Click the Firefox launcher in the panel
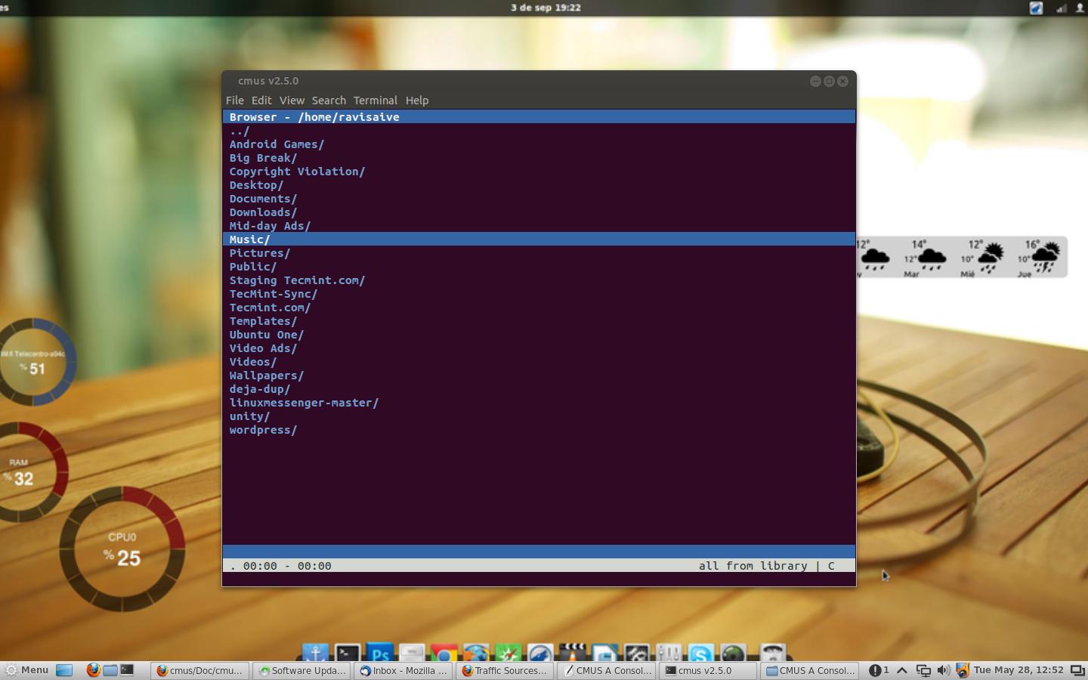The height and width of the screenshot is (680, 1088). (93, 670)
